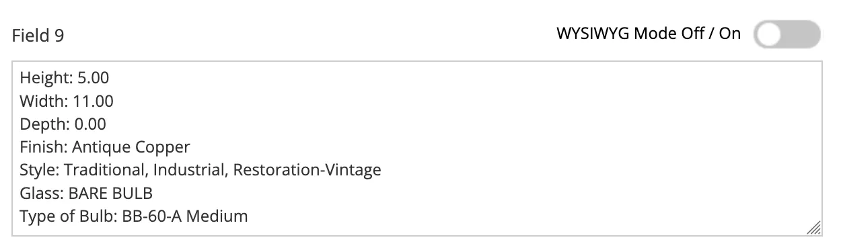Place cursor on the 'Height:' label text
841x250 pixels.
coord(44,78)
